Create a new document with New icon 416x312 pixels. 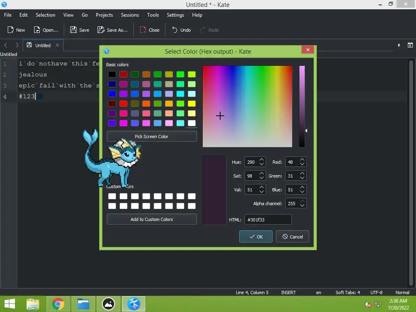coord(16,30)
